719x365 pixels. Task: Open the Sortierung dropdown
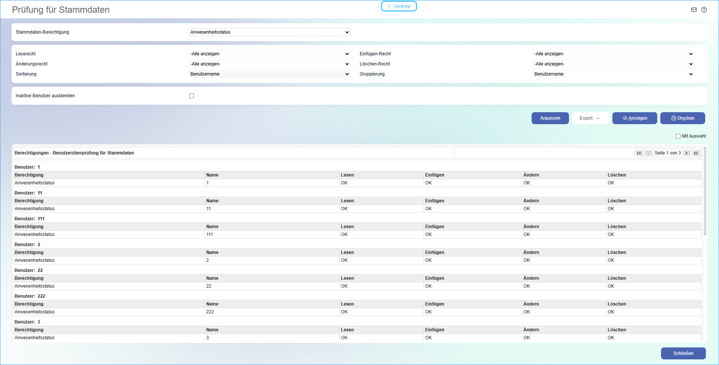pyautogui.click(x=269, y=74)
